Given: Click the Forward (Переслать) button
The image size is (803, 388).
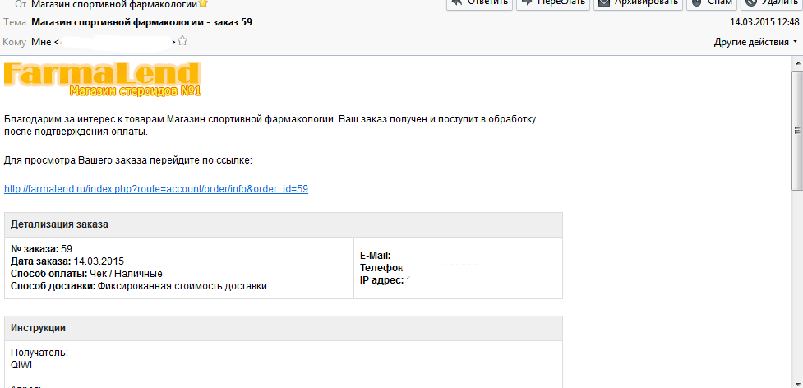Looking at the screenshot, I should pos(552,2).
